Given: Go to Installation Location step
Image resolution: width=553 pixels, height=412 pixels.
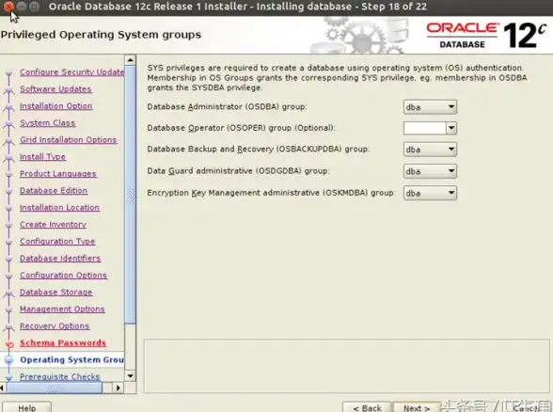Looking at the screenshot, I should (59, 207).
